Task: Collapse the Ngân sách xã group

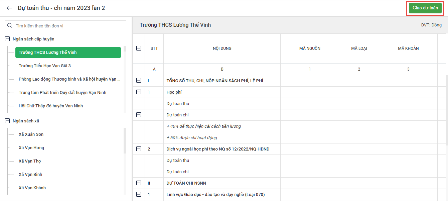Action: [7, 121]
